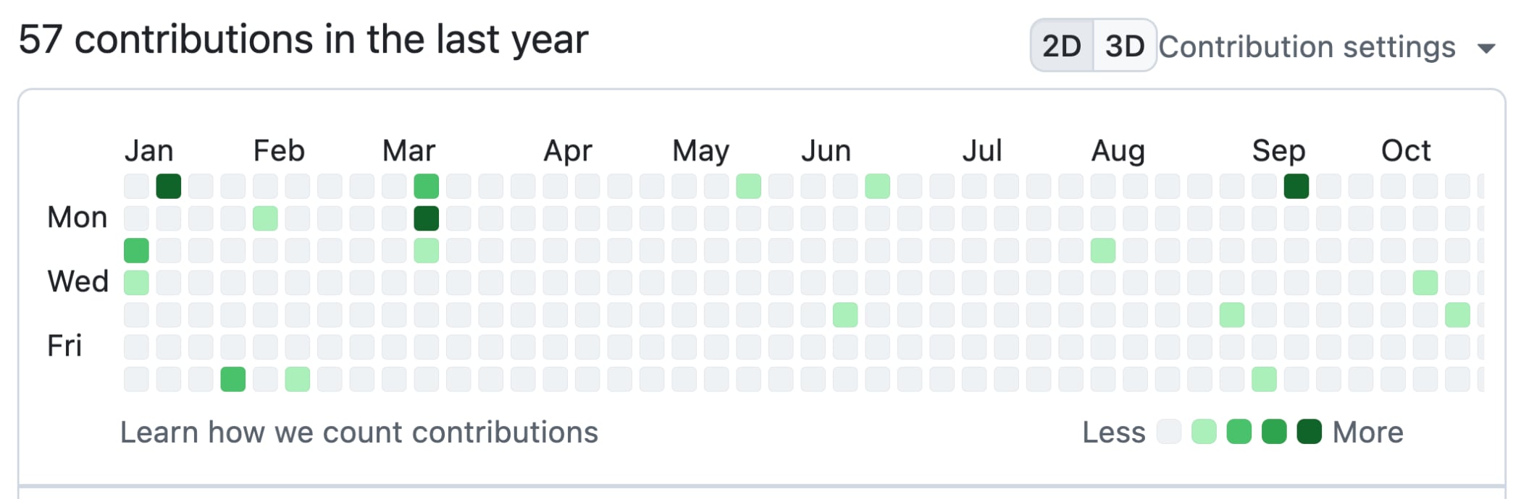
Task: Click the light green Sunday cell in May
Action: pyautogui.click(x=749, y=186)
